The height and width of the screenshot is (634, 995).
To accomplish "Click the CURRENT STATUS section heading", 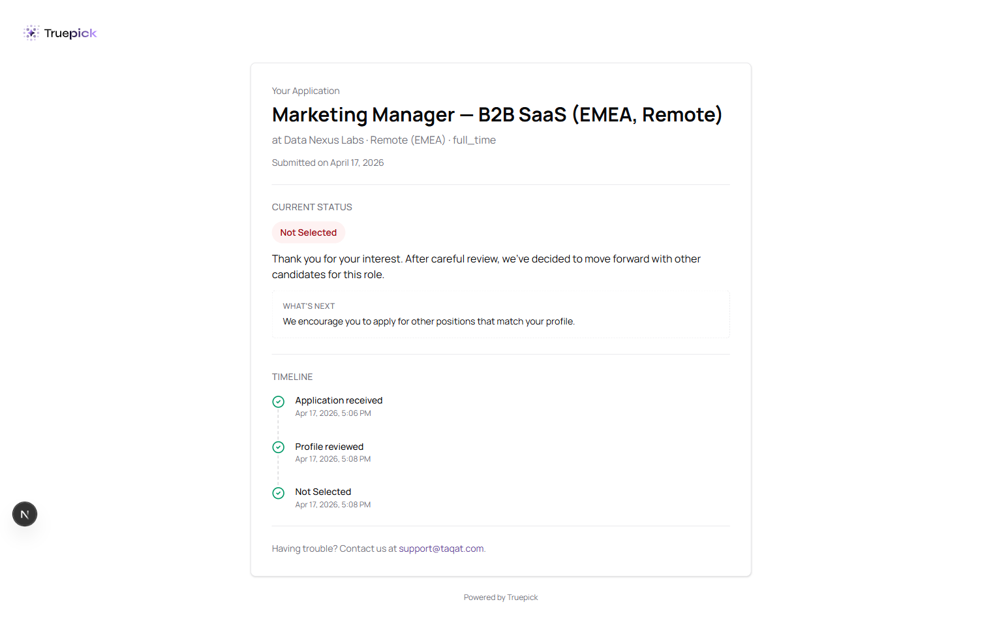I will coord(312,207).
